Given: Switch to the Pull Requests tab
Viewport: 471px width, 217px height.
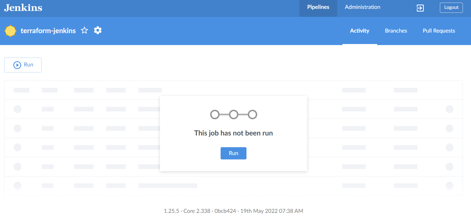Looking at the screenshot, I should point(439,31).
